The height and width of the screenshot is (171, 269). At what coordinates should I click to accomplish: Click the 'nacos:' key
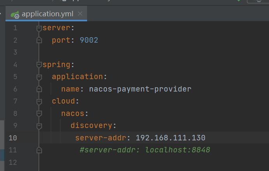click(75, 114)
